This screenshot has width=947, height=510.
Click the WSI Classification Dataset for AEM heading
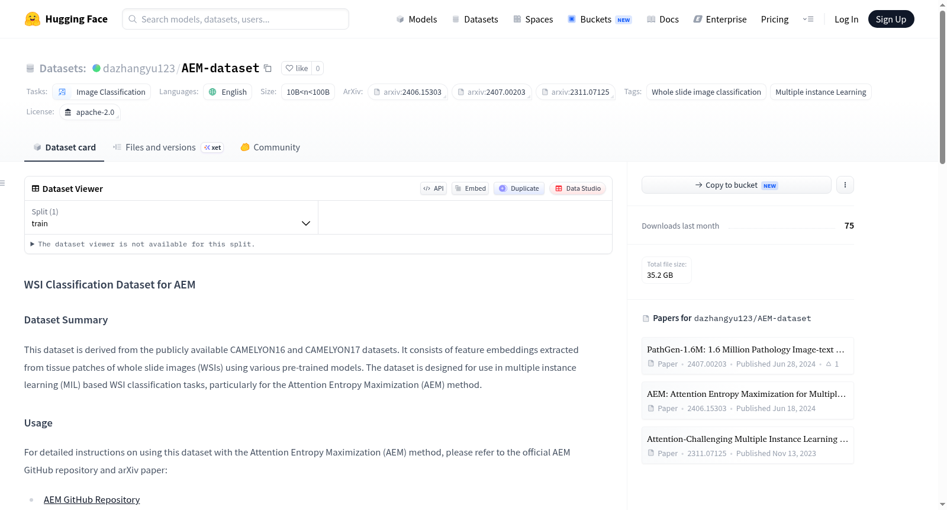coord(109,284)
